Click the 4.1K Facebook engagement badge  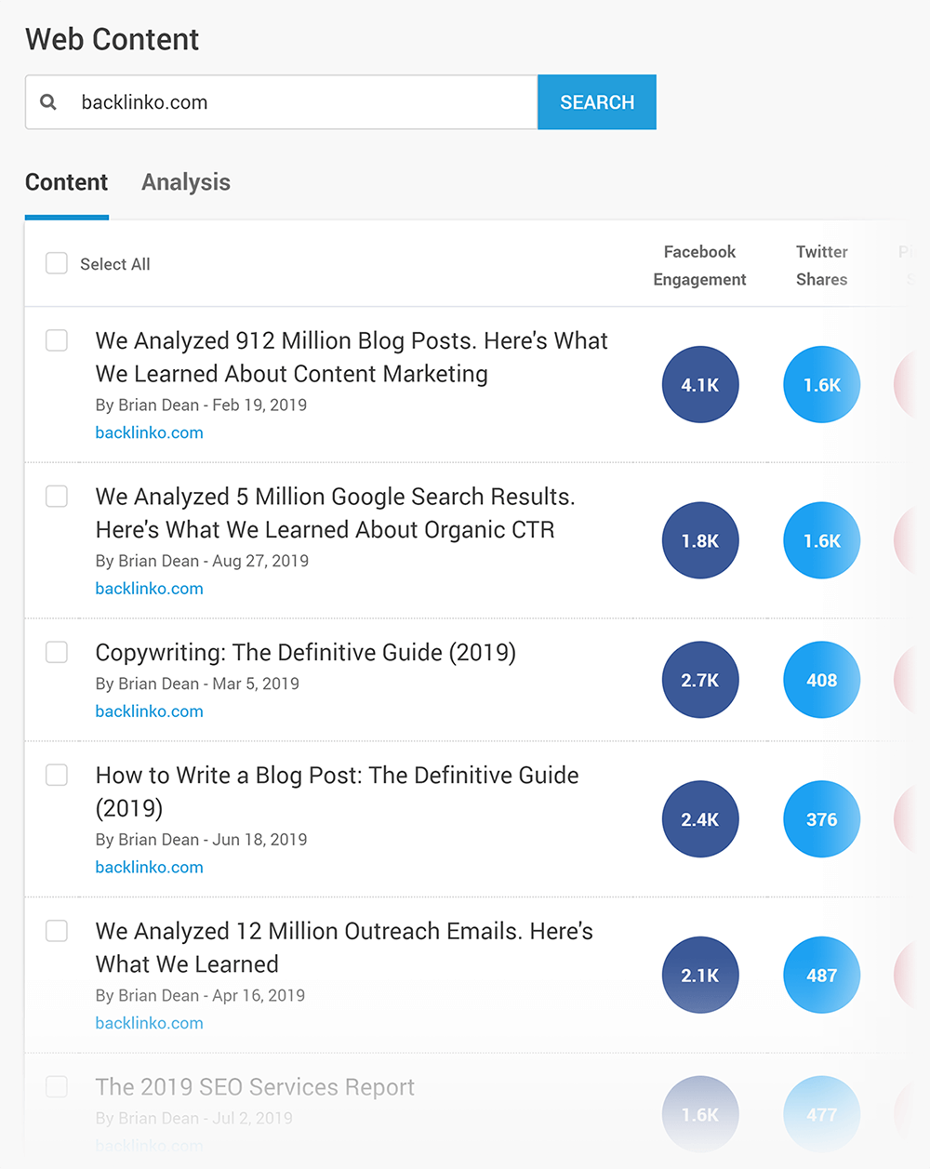pyautogui.click(x=700, y=384)
